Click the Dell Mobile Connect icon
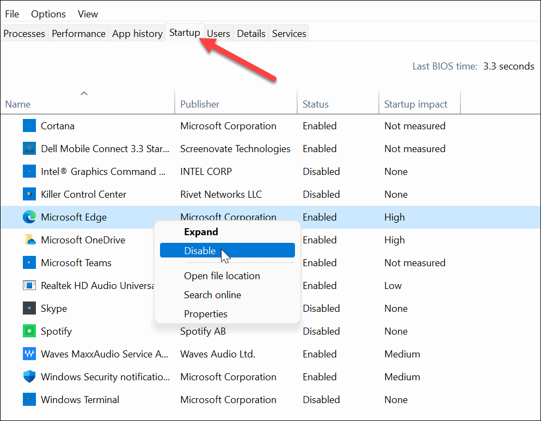This screenshot has width=541, height=421. click(29, 148)
